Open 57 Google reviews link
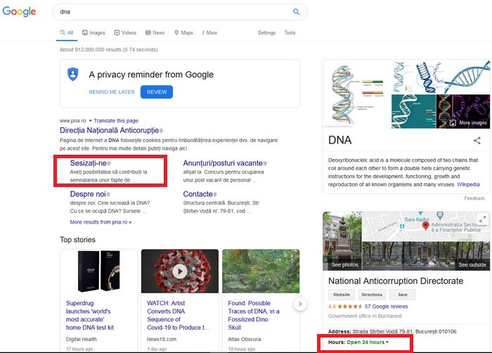This screenshot has width=492, height=353. (387, 306)
